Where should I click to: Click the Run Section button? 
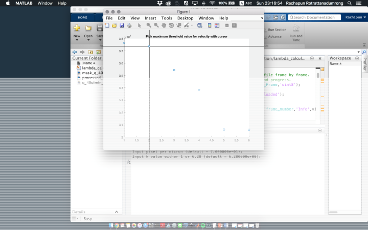277,30
